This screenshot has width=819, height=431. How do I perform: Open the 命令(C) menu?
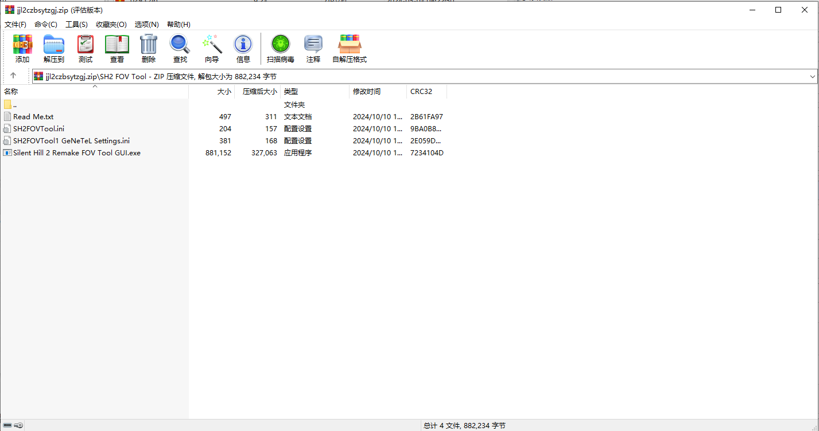pos(46,24)
